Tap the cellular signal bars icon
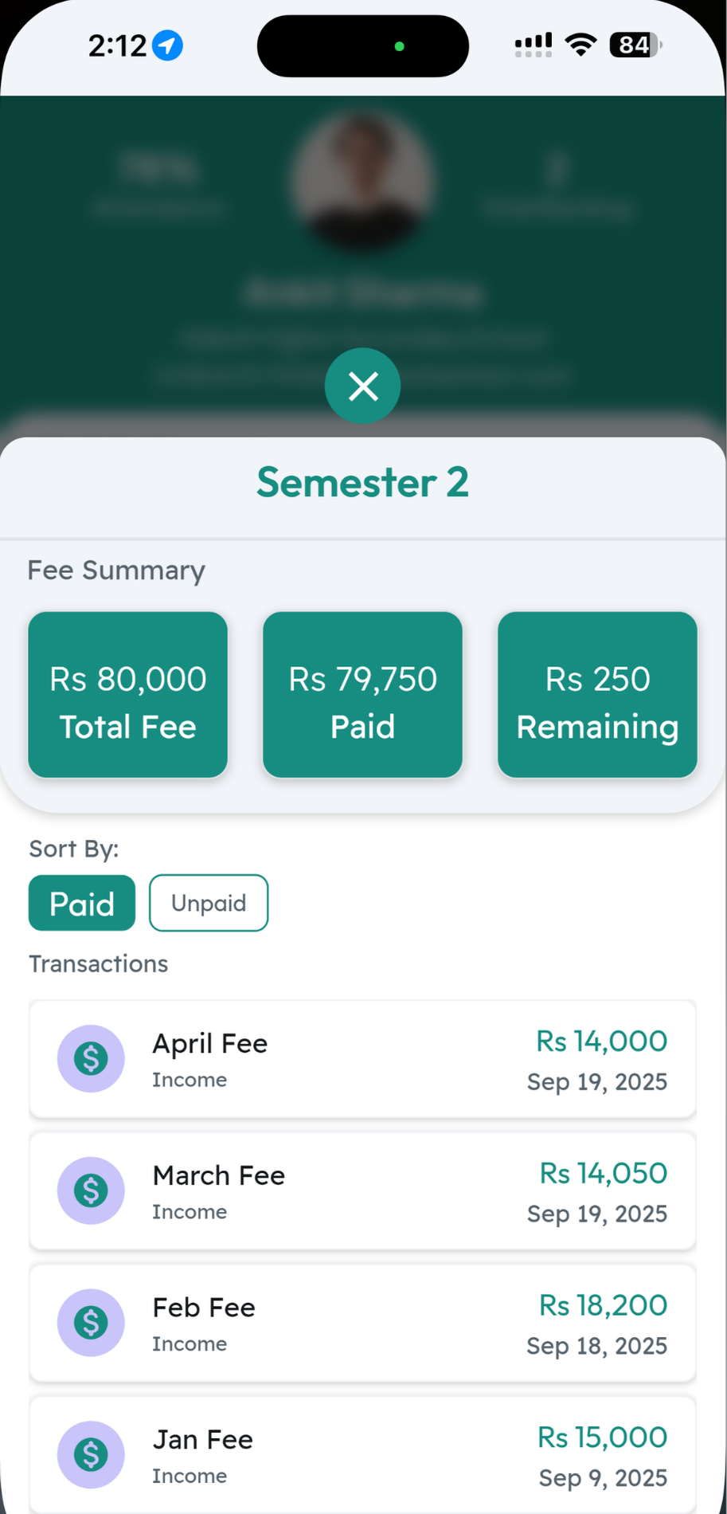Viewport: 727px width, 1514px height. click(534, 45)
